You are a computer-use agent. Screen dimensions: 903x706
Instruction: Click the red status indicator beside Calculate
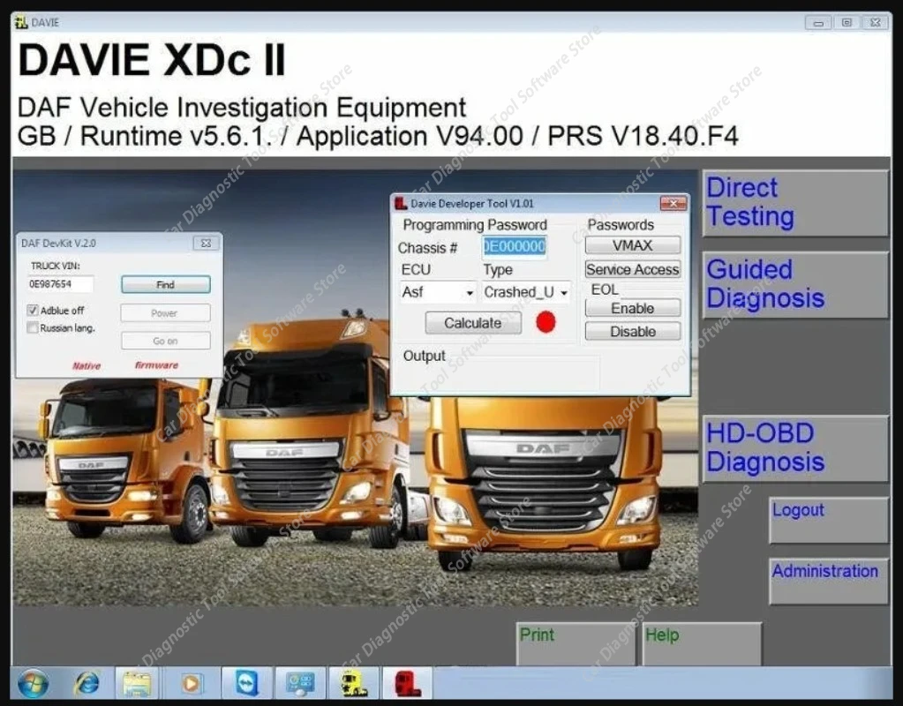tap(546, 322)
